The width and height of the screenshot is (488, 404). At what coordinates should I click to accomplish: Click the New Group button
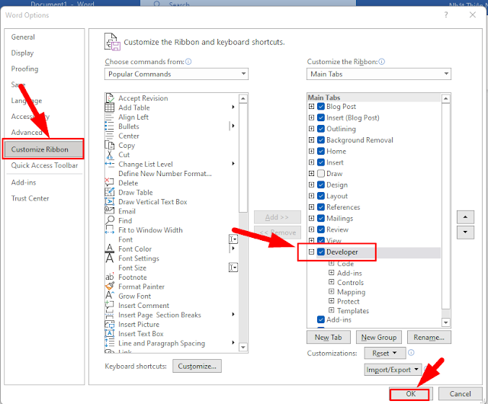pyautogui.click(x=379, y=338)
